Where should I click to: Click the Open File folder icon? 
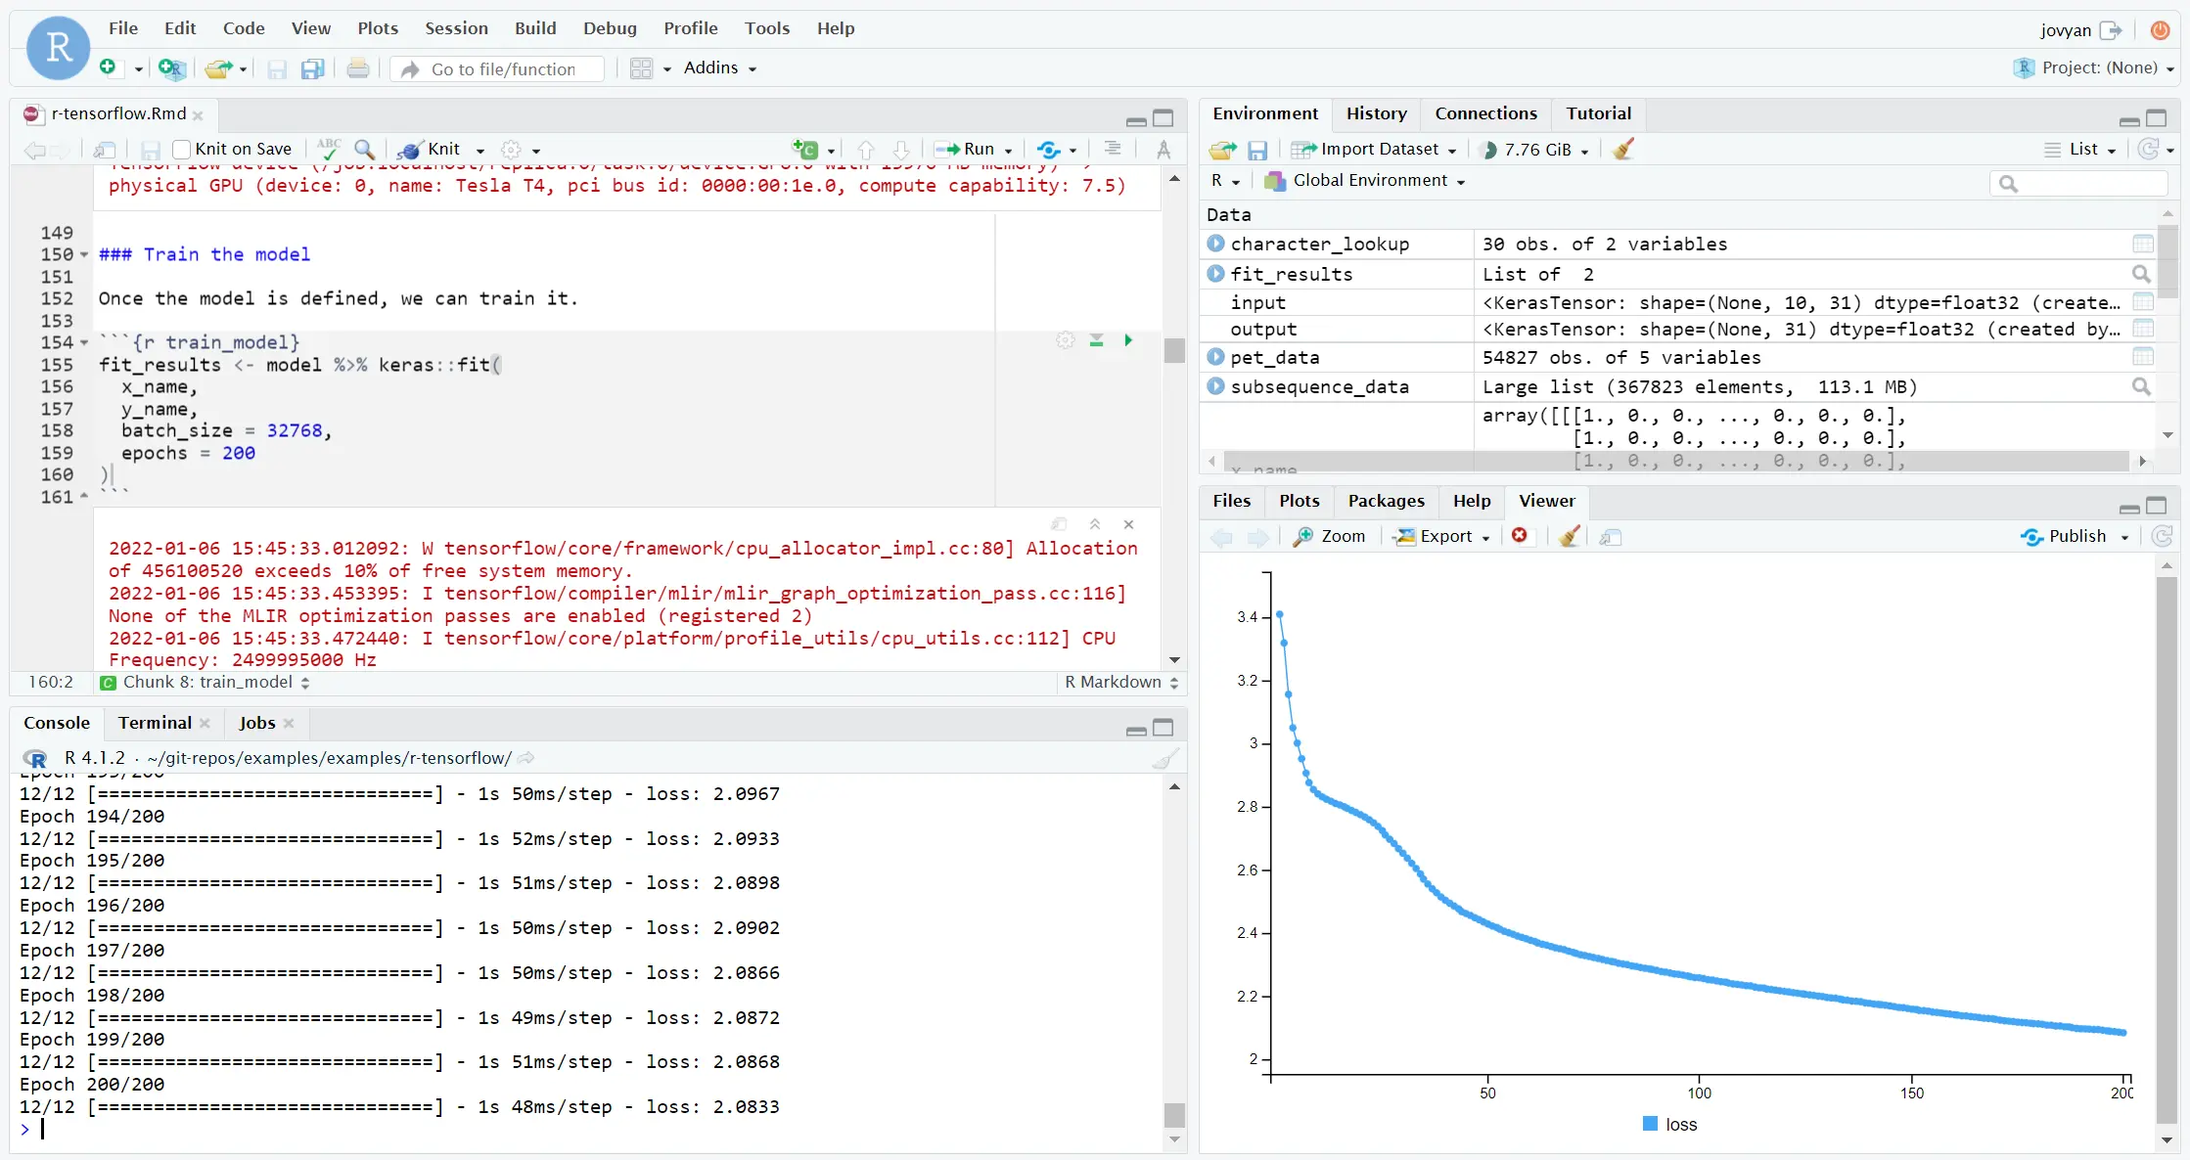tap(217, 68)
